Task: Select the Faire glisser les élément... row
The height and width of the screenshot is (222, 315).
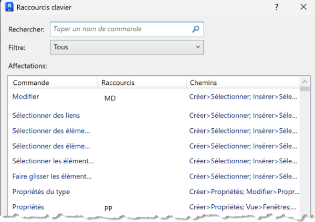Action: click(154, 176)
